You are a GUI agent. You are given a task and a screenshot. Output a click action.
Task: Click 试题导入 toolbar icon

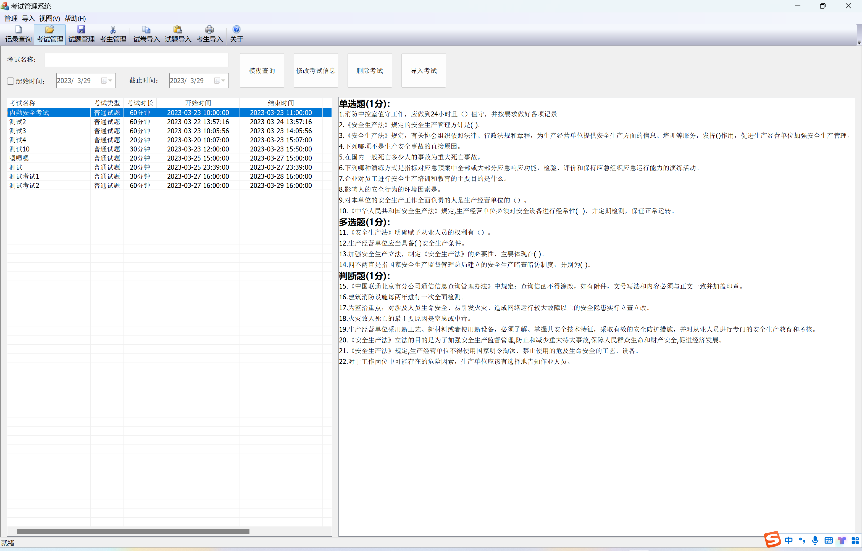pyautogui.click(x=178, y=34)
